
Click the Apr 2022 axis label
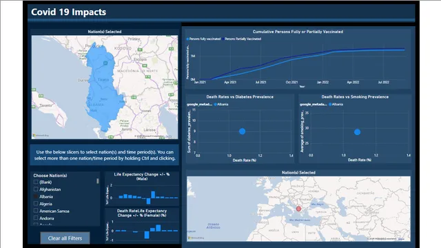[x=353, y=83]
